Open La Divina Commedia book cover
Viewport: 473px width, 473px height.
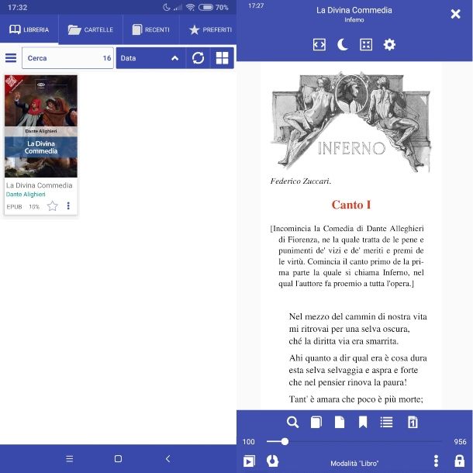point(41,126)
